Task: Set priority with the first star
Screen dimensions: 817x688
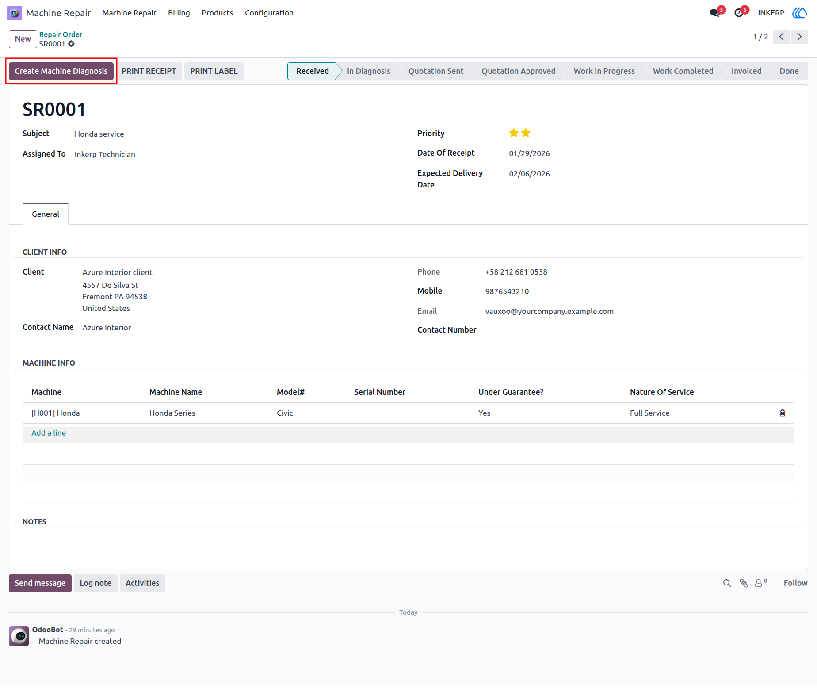Action: coord(514,133)
